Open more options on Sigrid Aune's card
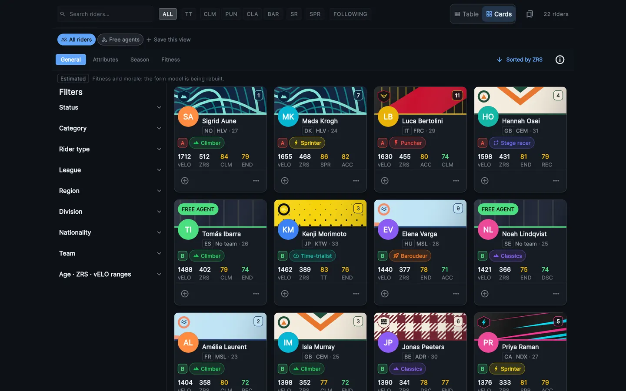Image resolution: width=626 pixels, height=391 pixels. point(256,181)
